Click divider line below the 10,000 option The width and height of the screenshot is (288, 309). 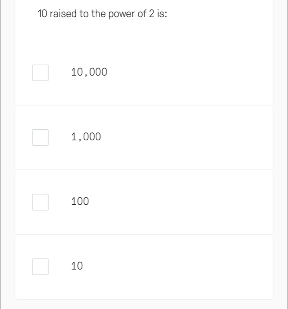[144, 105]
